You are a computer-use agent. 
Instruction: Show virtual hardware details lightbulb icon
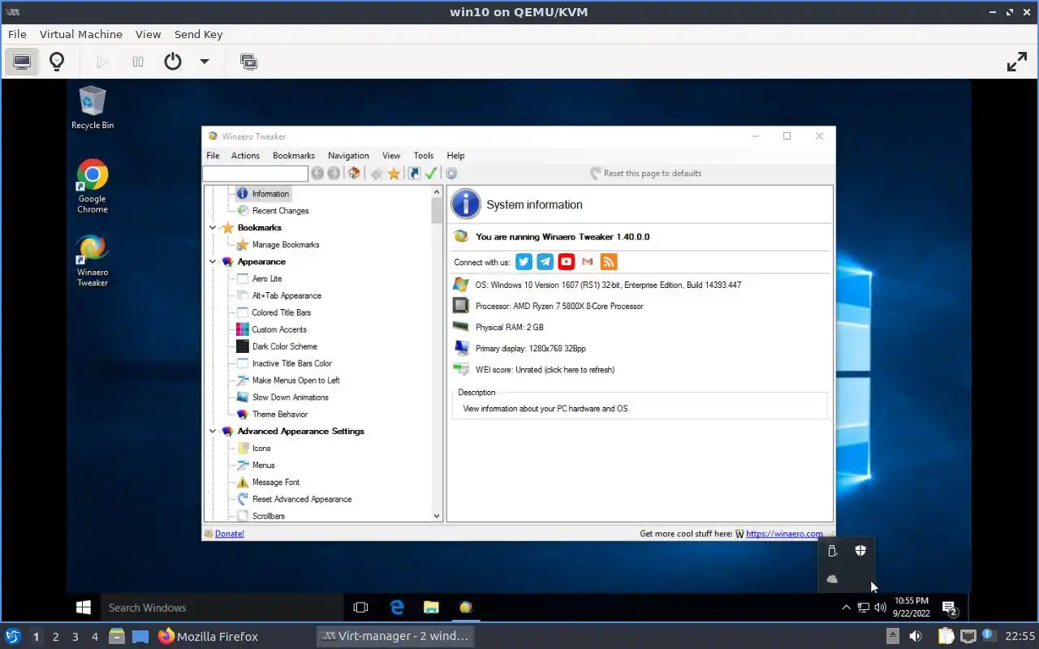pyautogui.click(x=57, y=62)
